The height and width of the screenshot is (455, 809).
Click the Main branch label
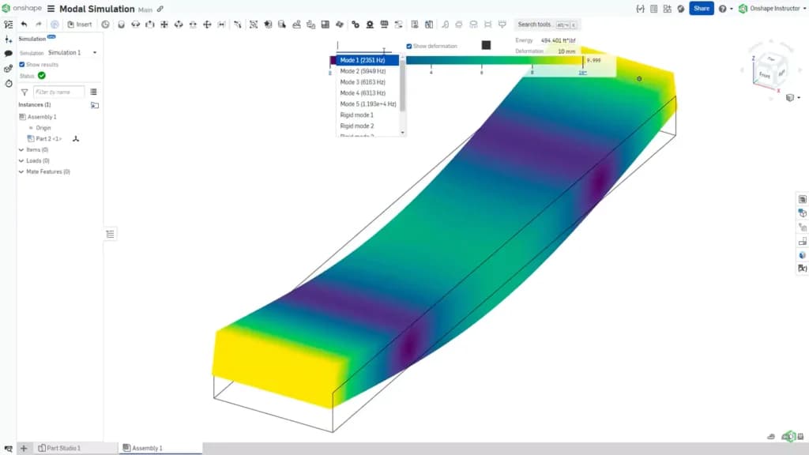coord(145,9)
